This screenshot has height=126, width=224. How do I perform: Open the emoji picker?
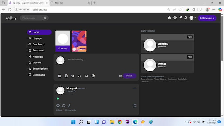pos(93,76)
